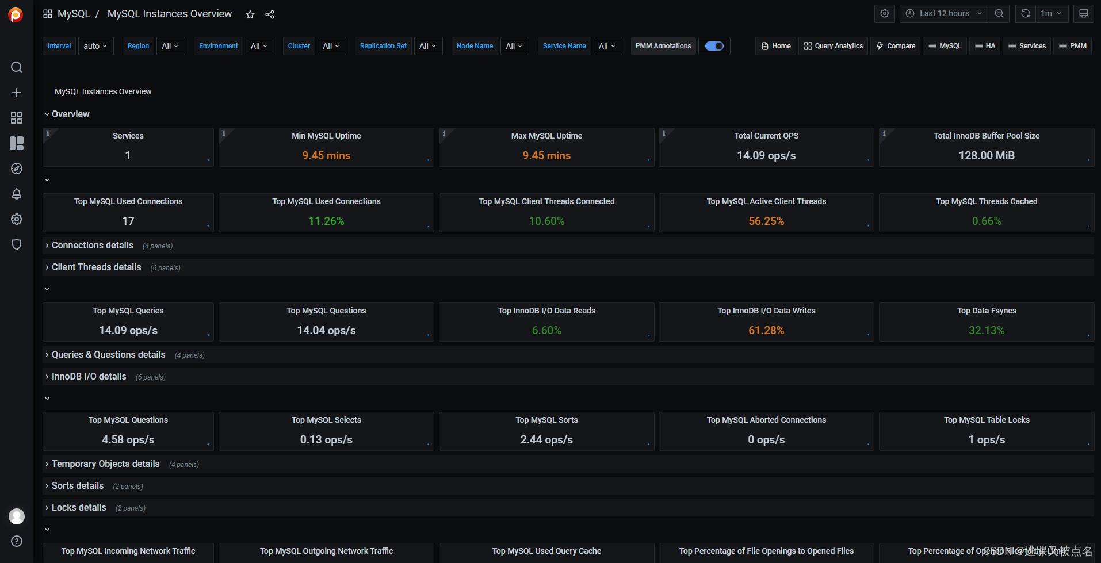Open the MySQL dashboards menu

pyautogui.click(x=945, y=46)
